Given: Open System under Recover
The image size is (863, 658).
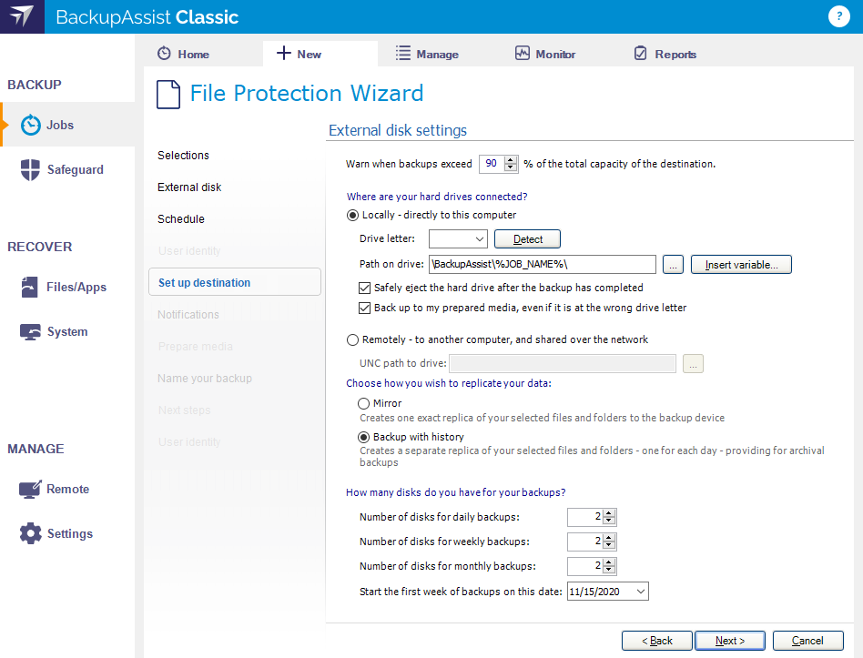Looking at the screenshot, I should pos(67,332).
